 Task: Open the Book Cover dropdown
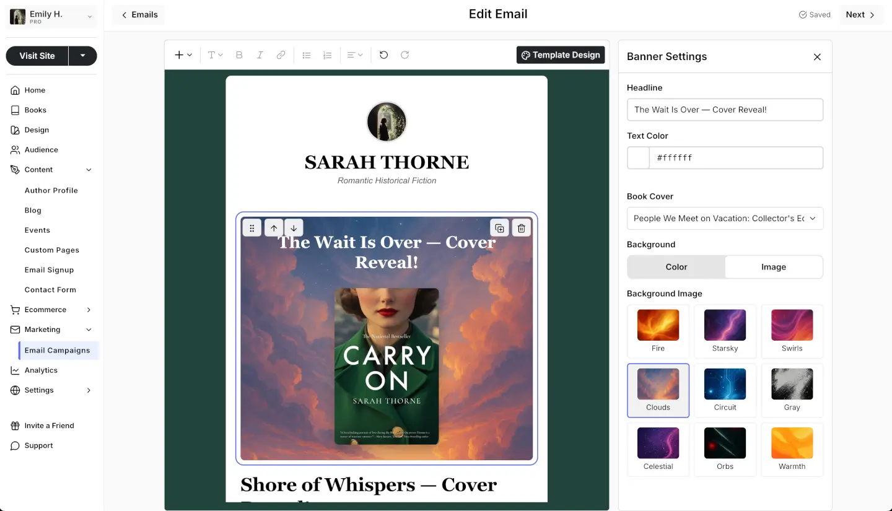725,218
